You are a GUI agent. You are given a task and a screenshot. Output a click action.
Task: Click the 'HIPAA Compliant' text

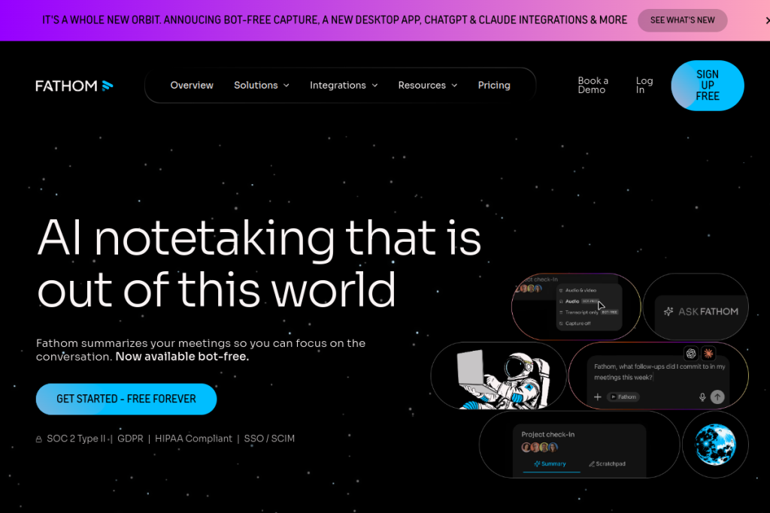(x=193, y=439)
